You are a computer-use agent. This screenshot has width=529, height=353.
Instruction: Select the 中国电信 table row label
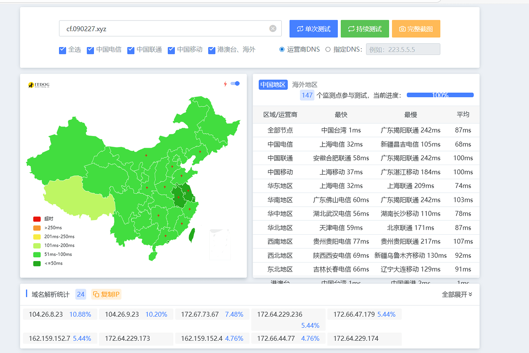point(280,144)
